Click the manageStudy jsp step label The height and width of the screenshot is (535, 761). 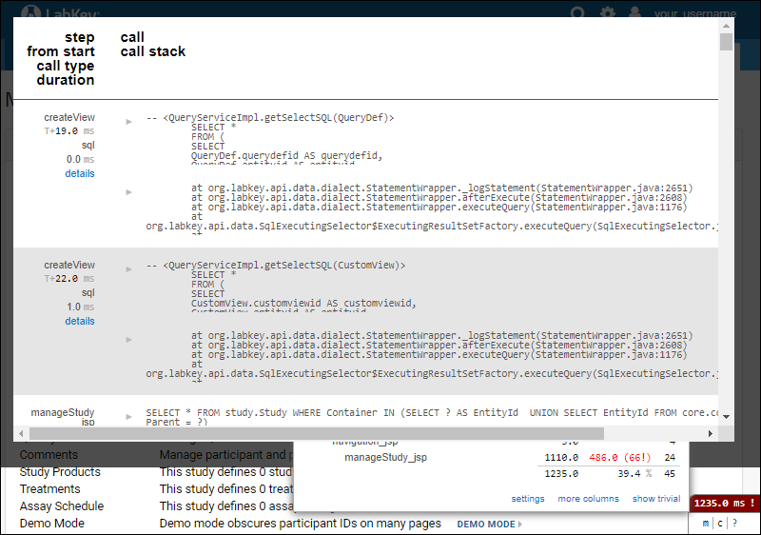63,417
